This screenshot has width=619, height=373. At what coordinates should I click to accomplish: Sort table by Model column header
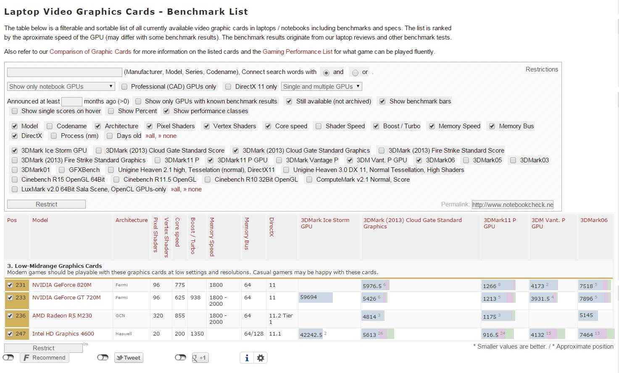click(40, 220)
